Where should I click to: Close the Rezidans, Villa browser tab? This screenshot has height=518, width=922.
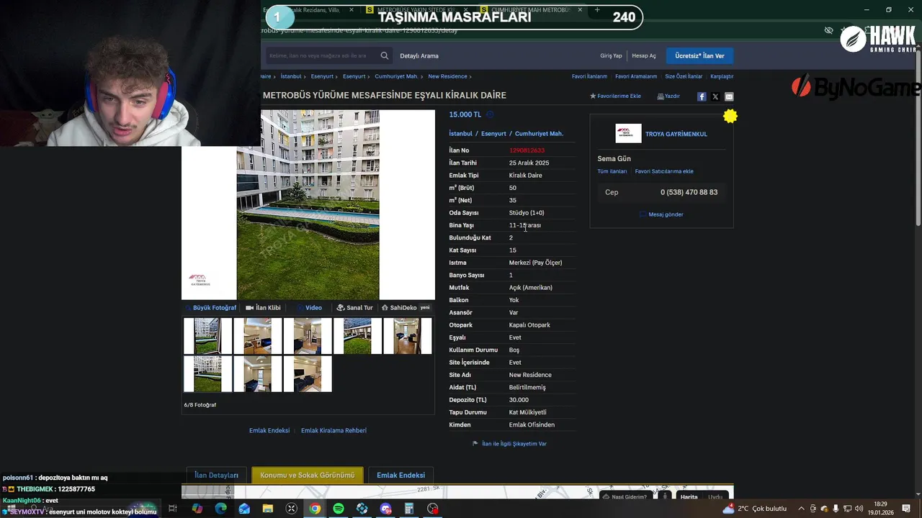352,10
